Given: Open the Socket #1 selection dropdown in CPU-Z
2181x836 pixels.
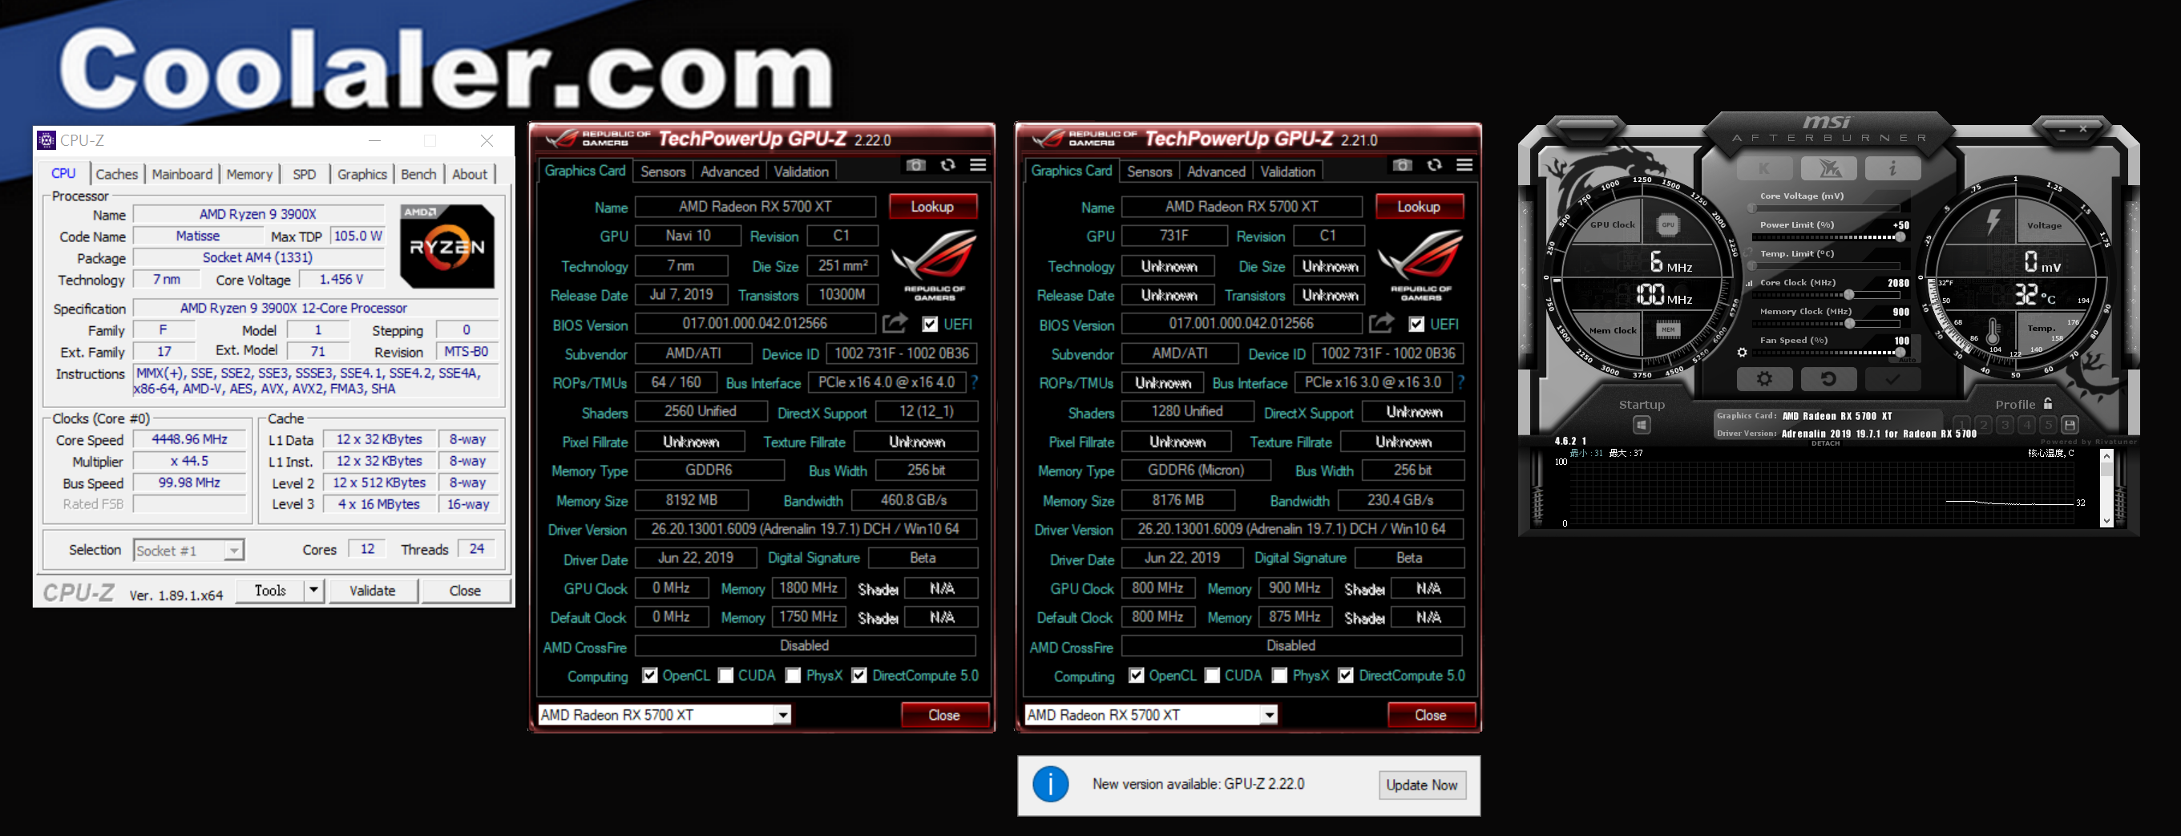Looking at the screenshot, I should (235, 551).
